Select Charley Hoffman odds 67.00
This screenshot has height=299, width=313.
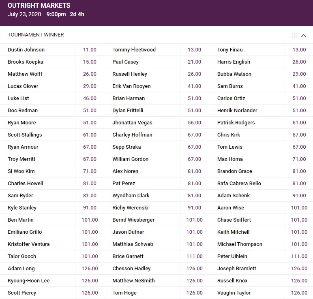195,135
